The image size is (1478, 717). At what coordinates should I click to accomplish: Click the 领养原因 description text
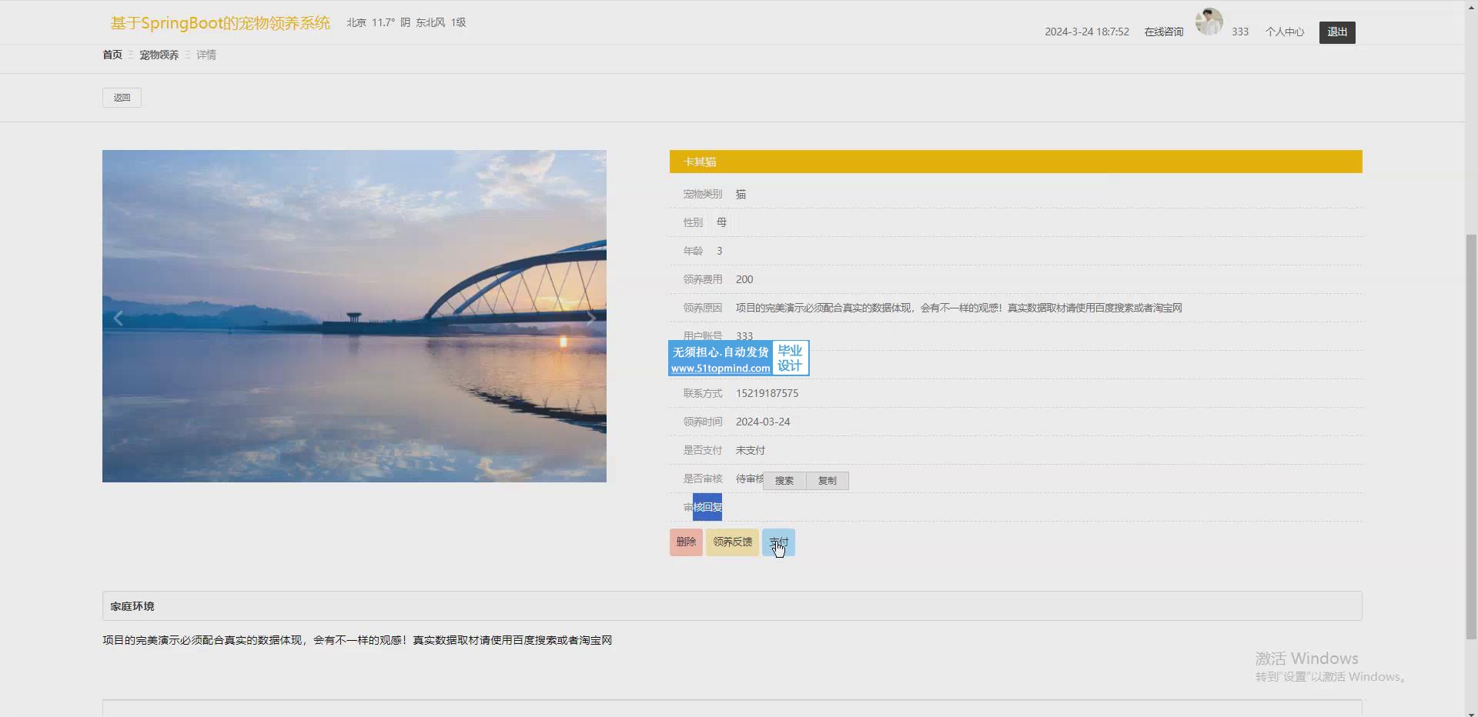click(x=958, y=308)
